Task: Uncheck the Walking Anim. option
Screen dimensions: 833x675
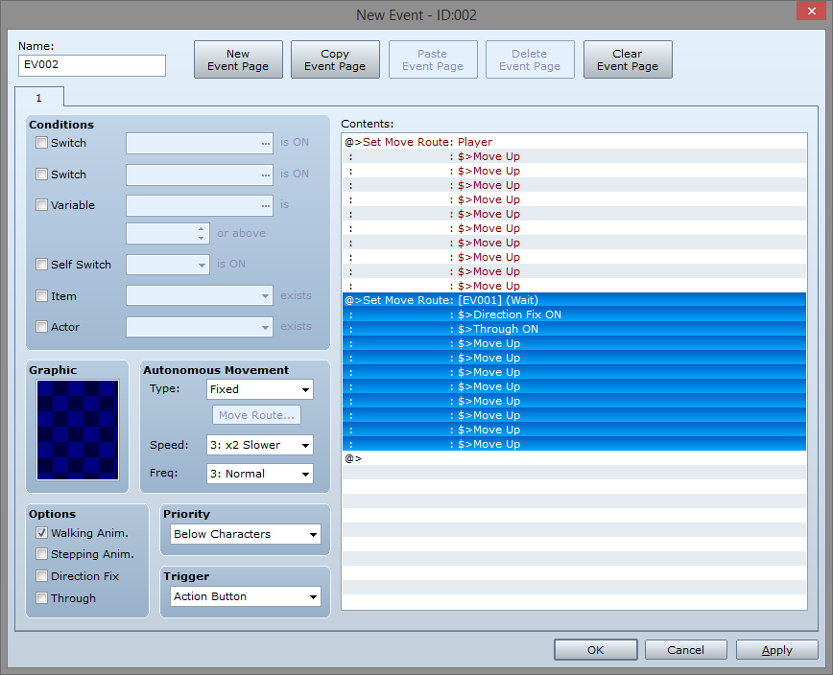Action: [41, 533]
